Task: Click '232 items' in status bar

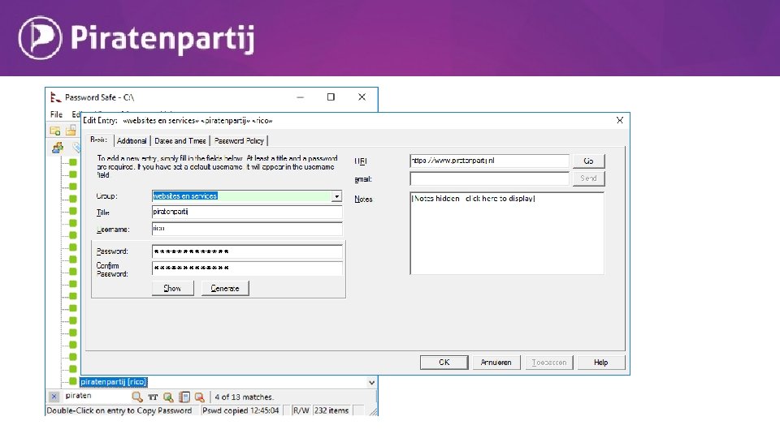Action: (331, 410)
